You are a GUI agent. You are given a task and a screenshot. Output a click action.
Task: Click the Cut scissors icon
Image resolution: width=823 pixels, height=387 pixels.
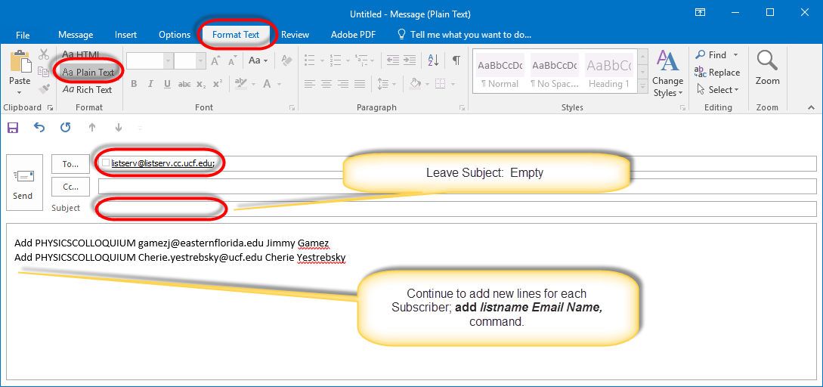[44, 54]
